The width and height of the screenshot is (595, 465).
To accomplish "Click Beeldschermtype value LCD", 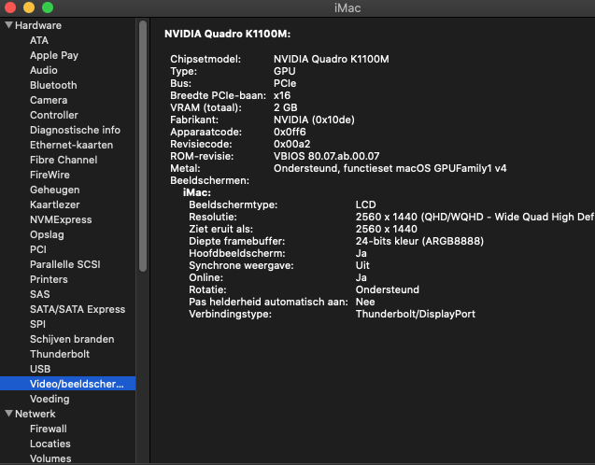I will click(365, 204).
